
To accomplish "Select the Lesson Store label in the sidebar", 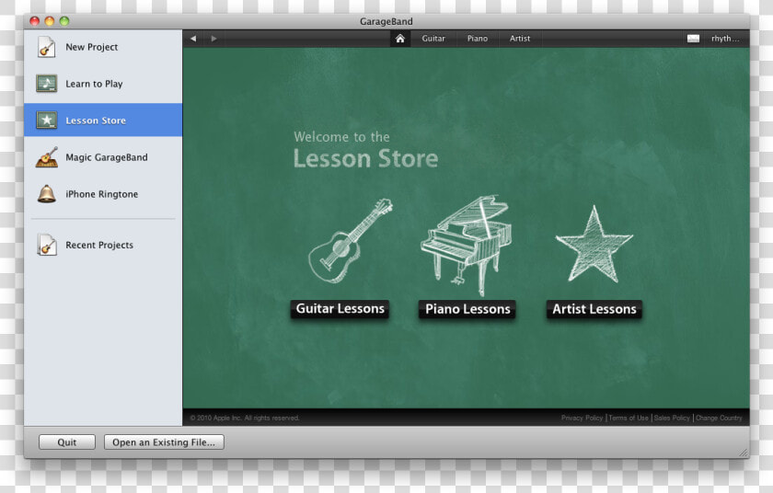I will click(96, 120).
